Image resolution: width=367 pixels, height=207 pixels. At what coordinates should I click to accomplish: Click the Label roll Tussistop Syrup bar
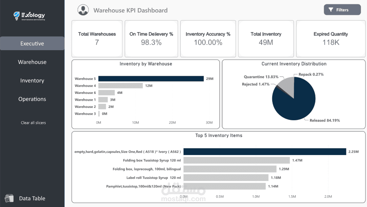point(226,177)
